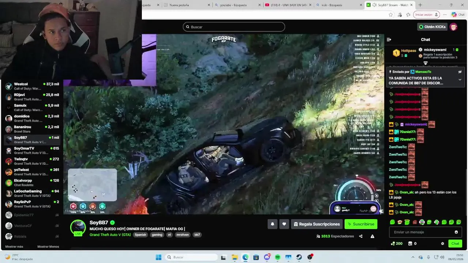Image resolution: width=468 pixels, height=263 pixels.
Task: Click Obtén KICKs button
Action: coord(432,27)
